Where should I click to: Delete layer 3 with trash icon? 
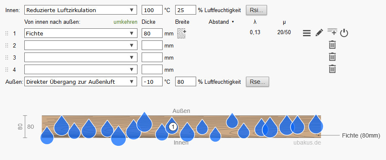pyautogui.click(x=332, y=57)
